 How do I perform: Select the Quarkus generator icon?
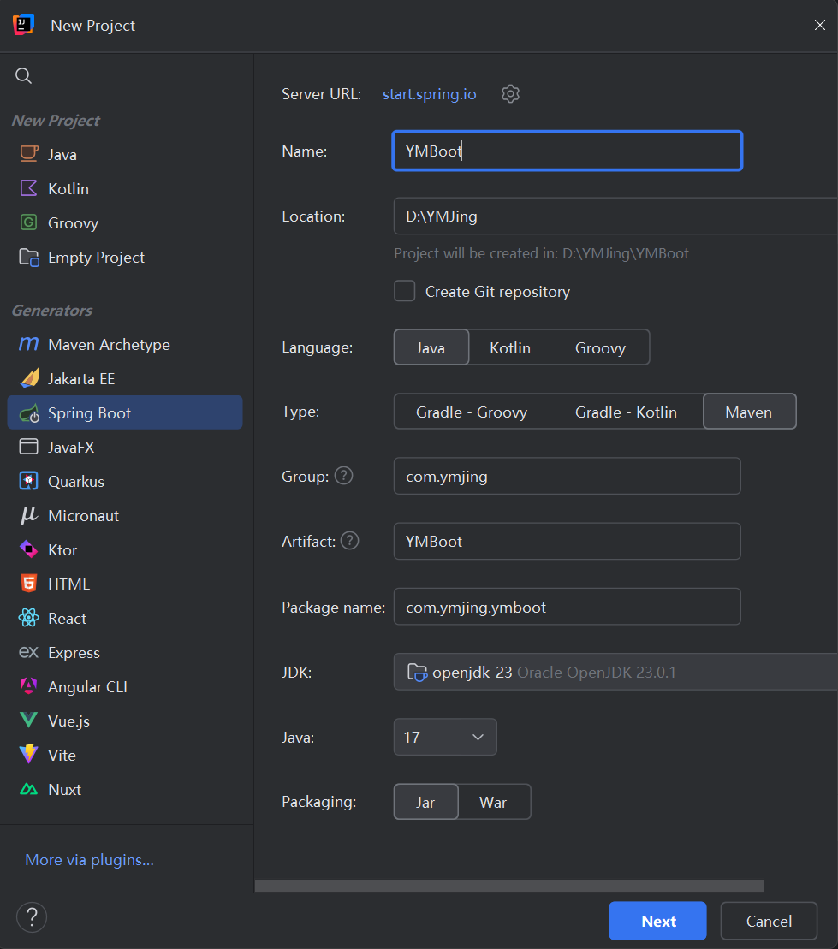click(28, 481)
